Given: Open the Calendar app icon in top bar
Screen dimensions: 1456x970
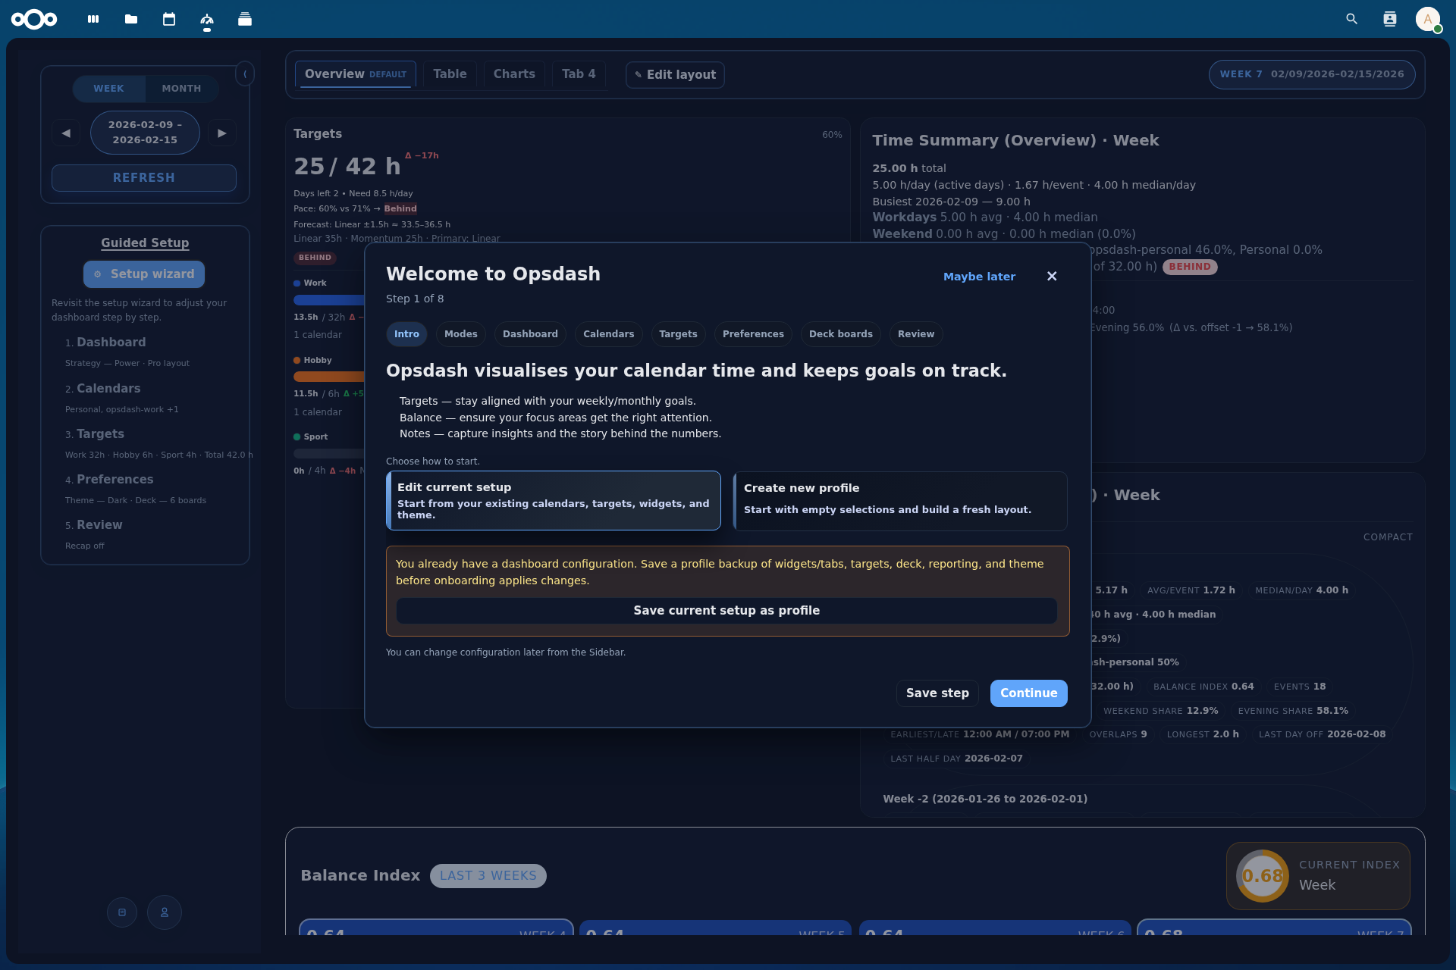Looking at the screenshot, I should click(x=169, y=19).
